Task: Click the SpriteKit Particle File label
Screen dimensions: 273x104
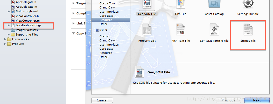Action: 214,41
